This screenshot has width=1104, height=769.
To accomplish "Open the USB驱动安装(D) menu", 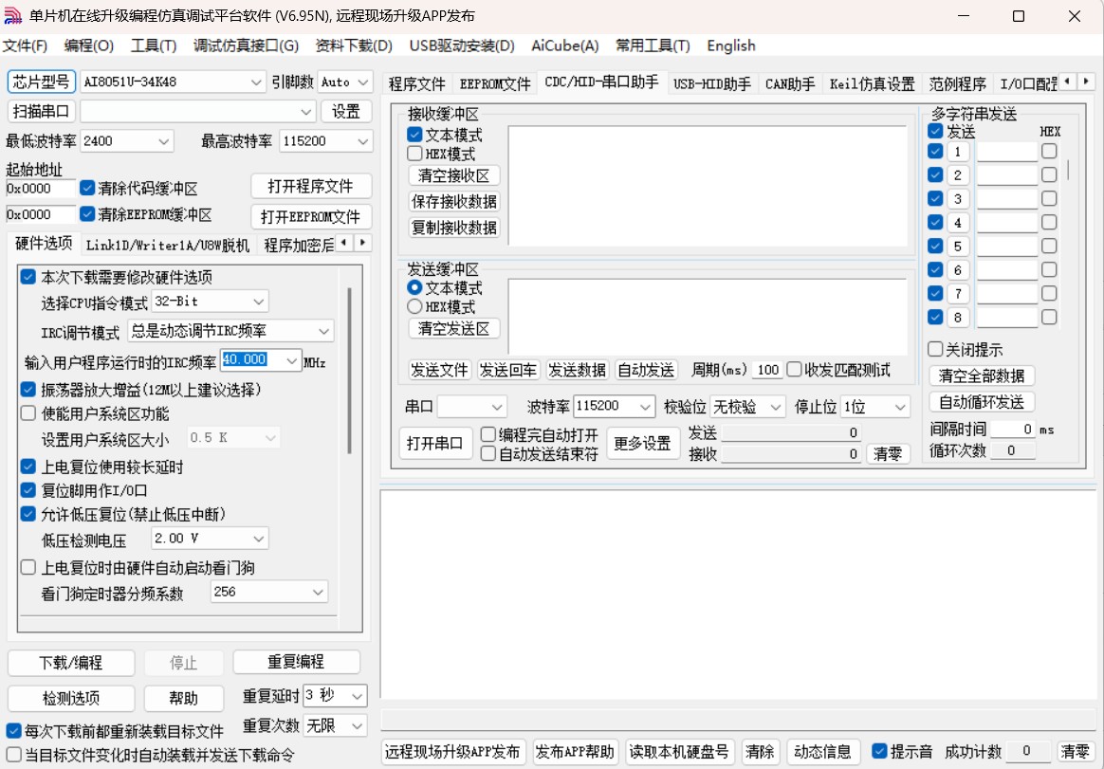I will pyautogui.click(x=462, y=46).
